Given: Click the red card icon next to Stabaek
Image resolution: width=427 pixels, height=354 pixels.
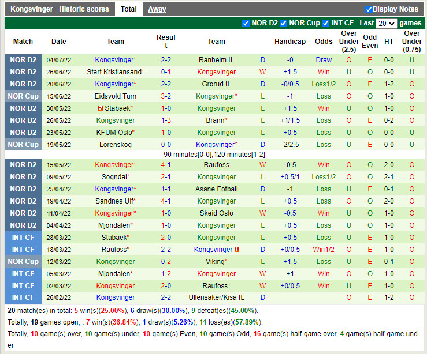Looking at the screenshot, I should coord(100,108).
